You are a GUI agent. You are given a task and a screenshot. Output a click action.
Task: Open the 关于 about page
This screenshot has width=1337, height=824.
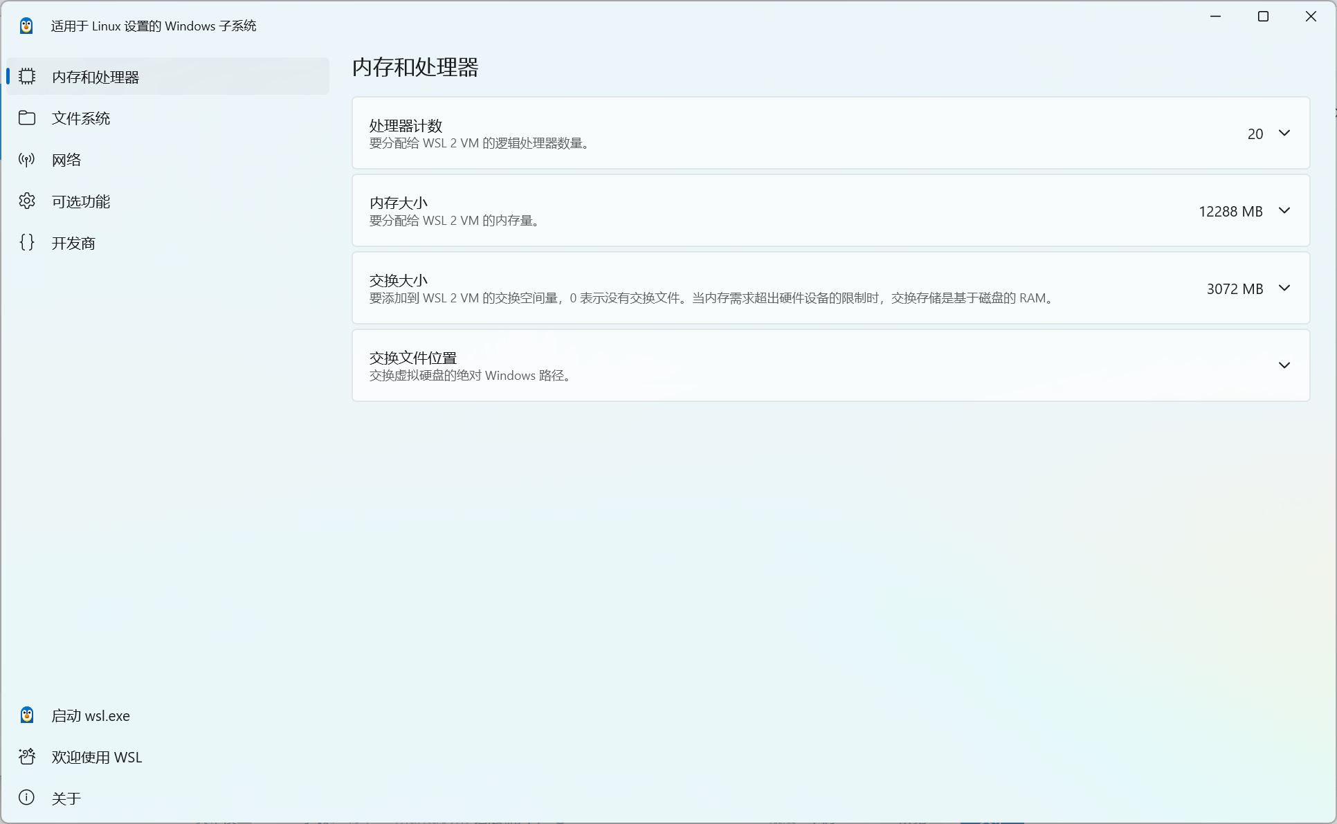click(66, 797)
